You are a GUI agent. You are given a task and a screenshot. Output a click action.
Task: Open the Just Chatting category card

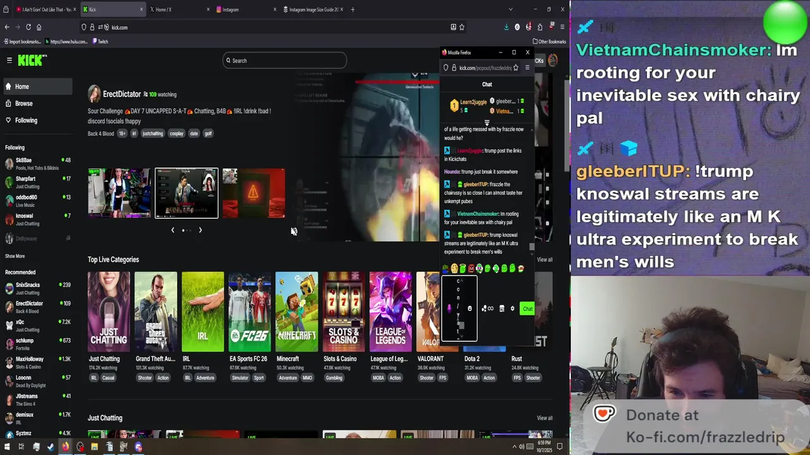(109, 312)
